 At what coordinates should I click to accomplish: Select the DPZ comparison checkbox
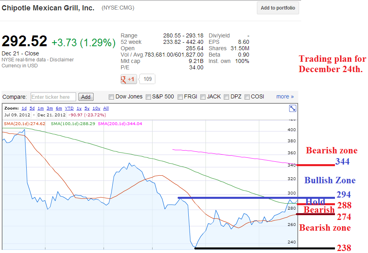point(227,97)
